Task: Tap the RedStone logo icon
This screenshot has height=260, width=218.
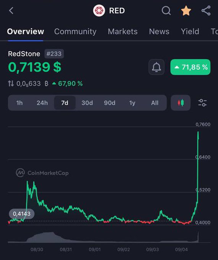Action: pos(99,11)
